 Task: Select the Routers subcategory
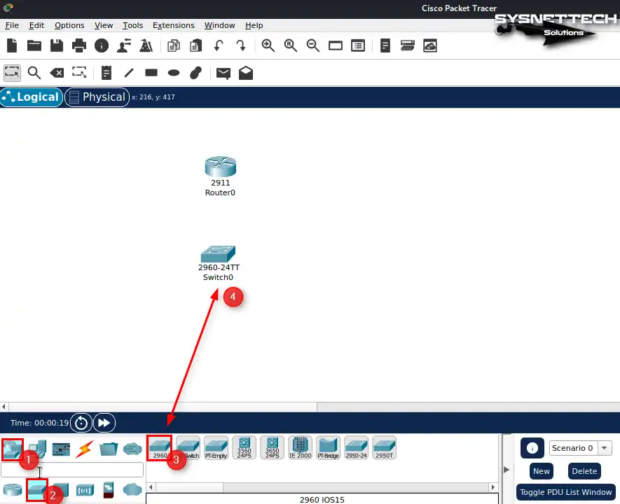pyautogui.click(x=13, y=490)
